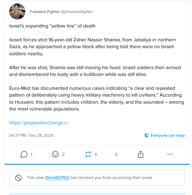Repost using the blue arrows icon
This screenshot has width=192, height=195.
pyautogui.click(x=88, y=154)
